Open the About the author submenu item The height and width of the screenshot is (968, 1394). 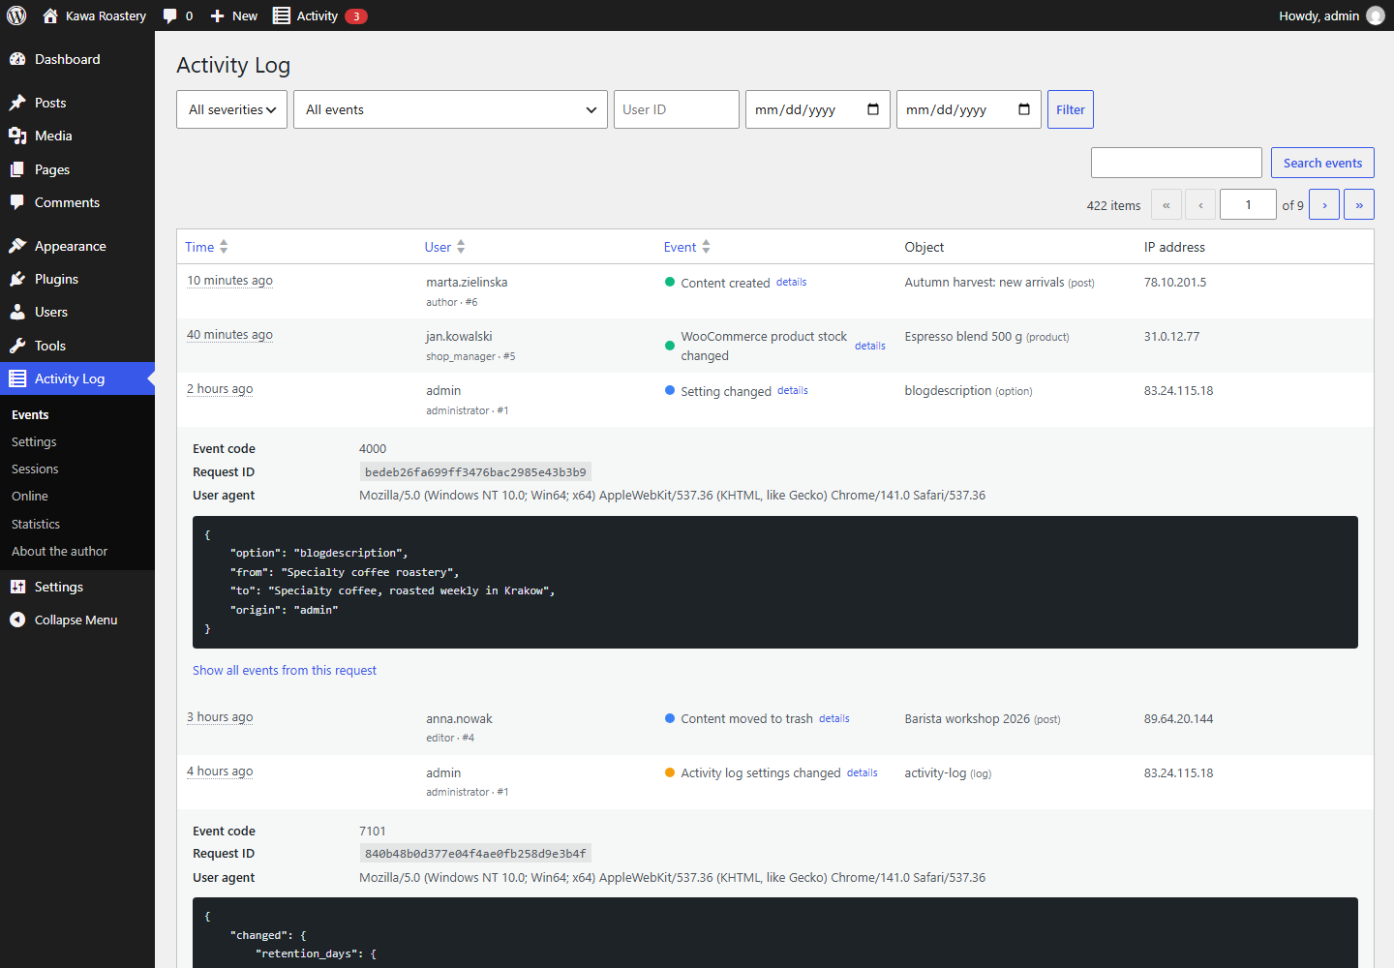(x=59, y=551)
